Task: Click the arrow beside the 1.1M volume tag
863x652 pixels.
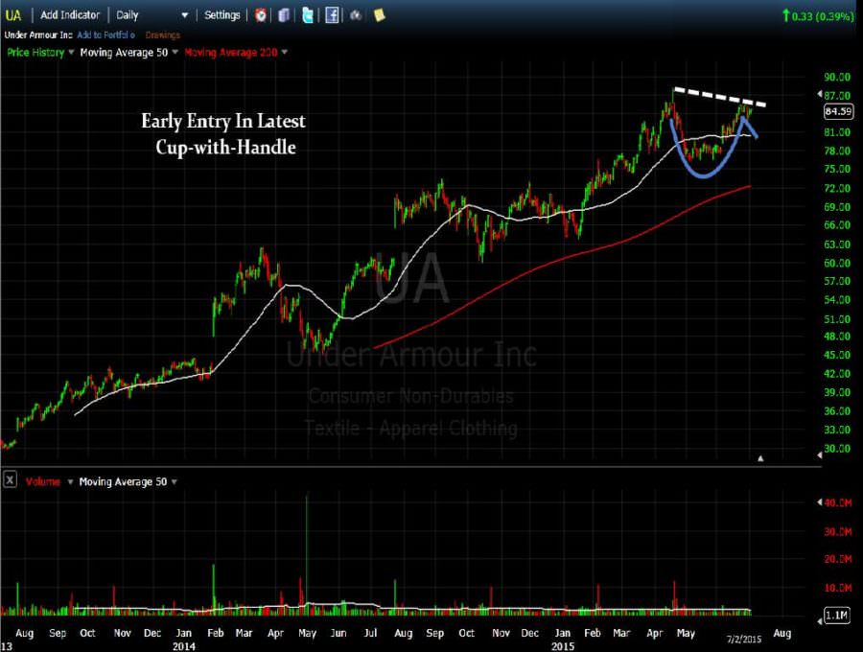Action: tap(819, 620)
